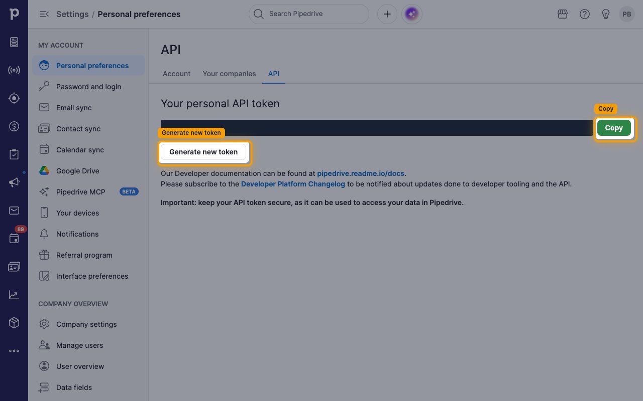Open the Campaigns megaphone icon
The height and width of the screenshot is (401, 643).
[x=14, y=182]
